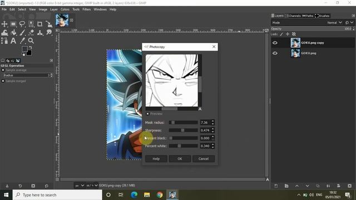The image size is (356, 200).
Task: Select the Move tool in toolbox
Action: point(4,24)
